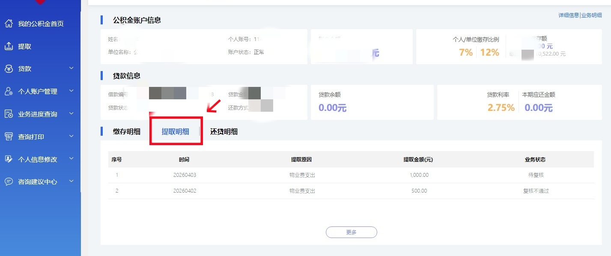This screenshot has height=256, width=611.
Task: Expand the 贷款 menu chevron
Action: (72, 68)
